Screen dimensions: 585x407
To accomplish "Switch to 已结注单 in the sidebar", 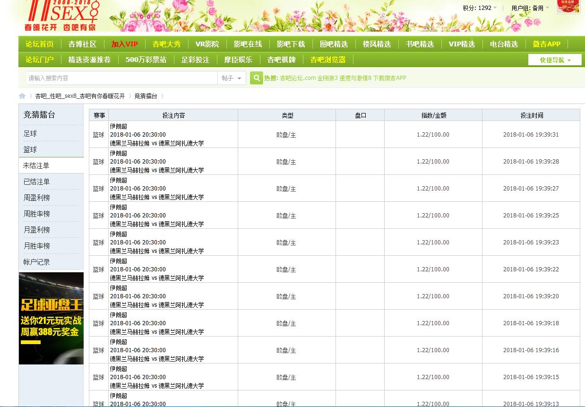I will [36, 182].
